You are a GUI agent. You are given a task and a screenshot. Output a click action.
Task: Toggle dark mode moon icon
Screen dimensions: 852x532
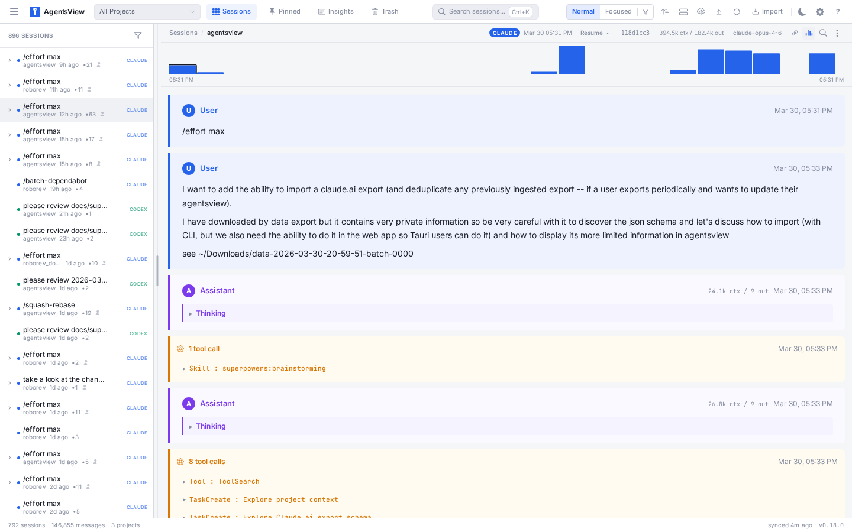click(x=802, y=12)
